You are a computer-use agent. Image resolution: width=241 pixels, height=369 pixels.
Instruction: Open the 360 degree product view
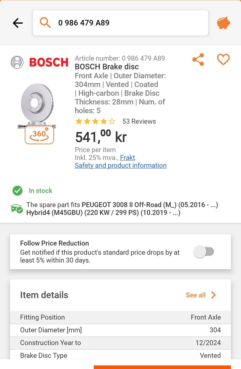click(39, 135)
